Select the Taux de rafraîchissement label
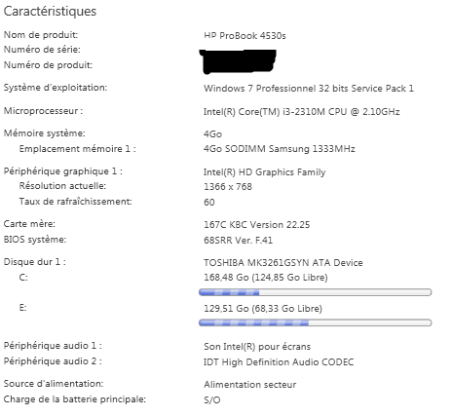 tap(75, 202)
